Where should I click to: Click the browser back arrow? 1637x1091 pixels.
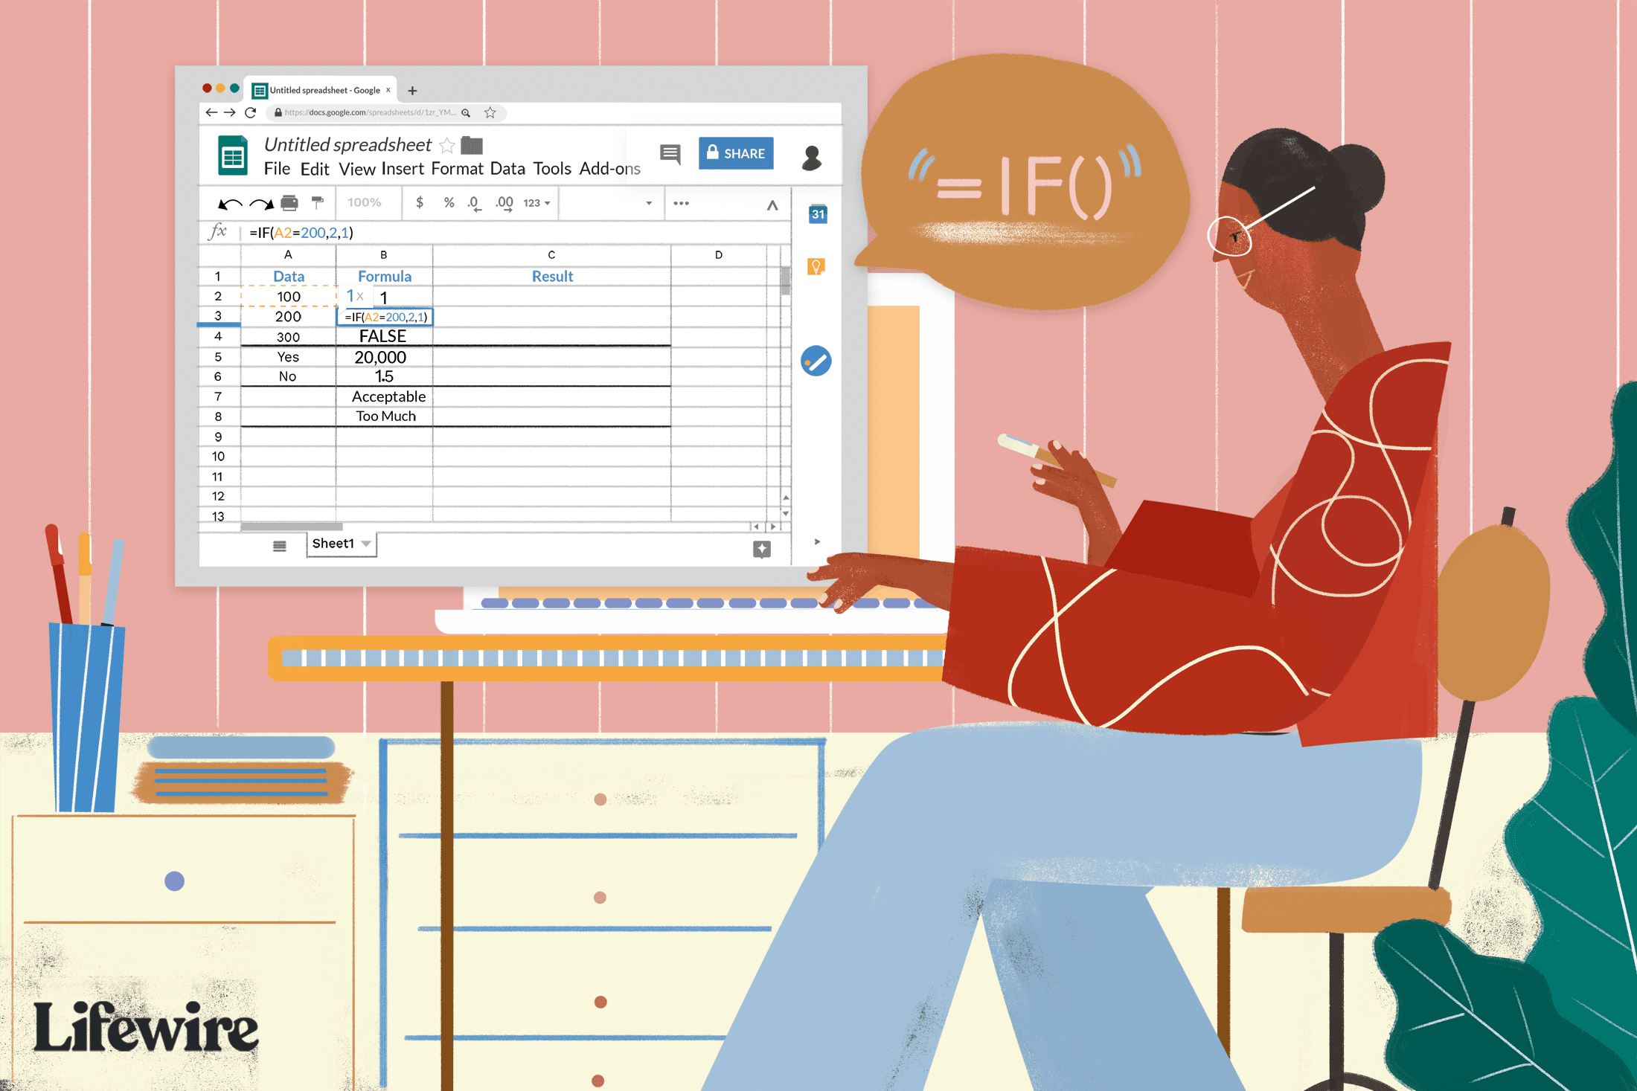[211, 112]
